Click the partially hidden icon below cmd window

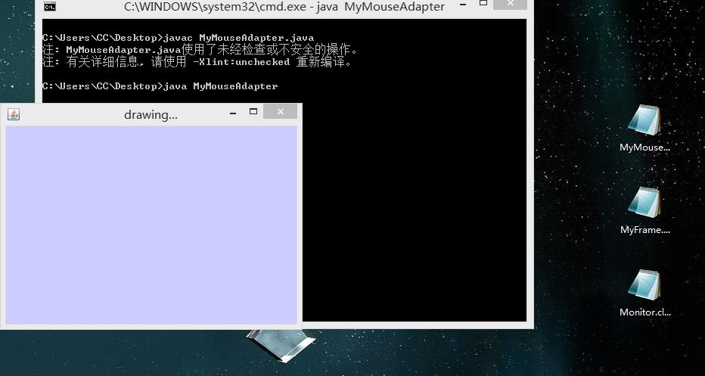(x=281, y=346)
